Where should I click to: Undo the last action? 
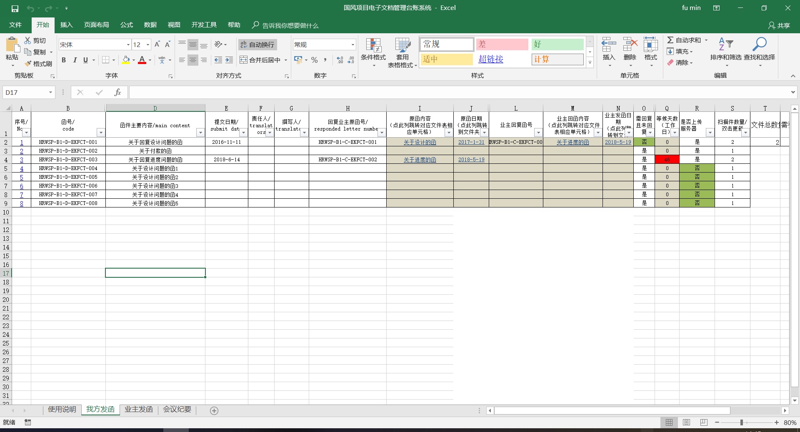coord(30,8)
